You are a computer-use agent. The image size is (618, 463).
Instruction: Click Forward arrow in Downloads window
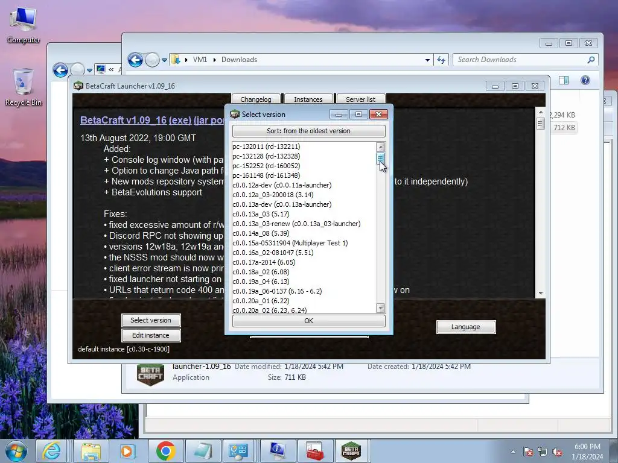[152, 60]
